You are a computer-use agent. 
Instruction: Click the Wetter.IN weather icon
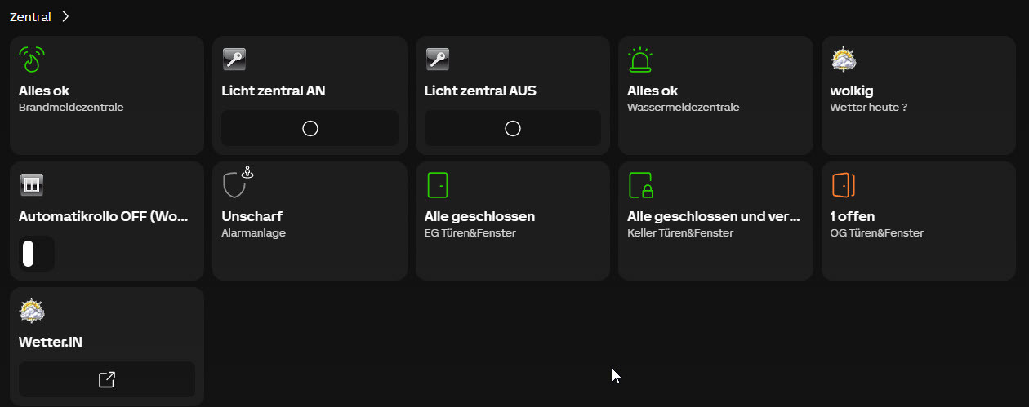coord(32,311)
